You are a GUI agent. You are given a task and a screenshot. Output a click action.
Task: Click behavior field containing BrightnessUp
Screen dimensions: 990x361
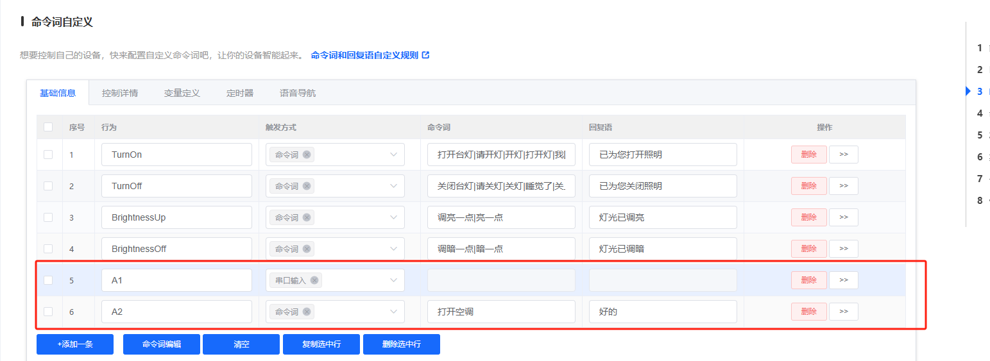click(x=176, y=217)
